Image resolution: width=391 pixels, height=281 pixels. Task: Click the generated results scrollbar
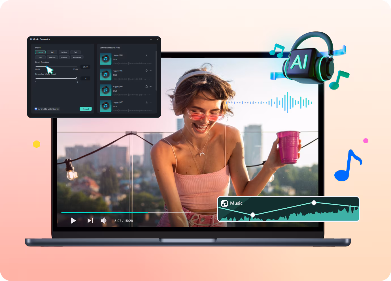(x=156, y=71)
